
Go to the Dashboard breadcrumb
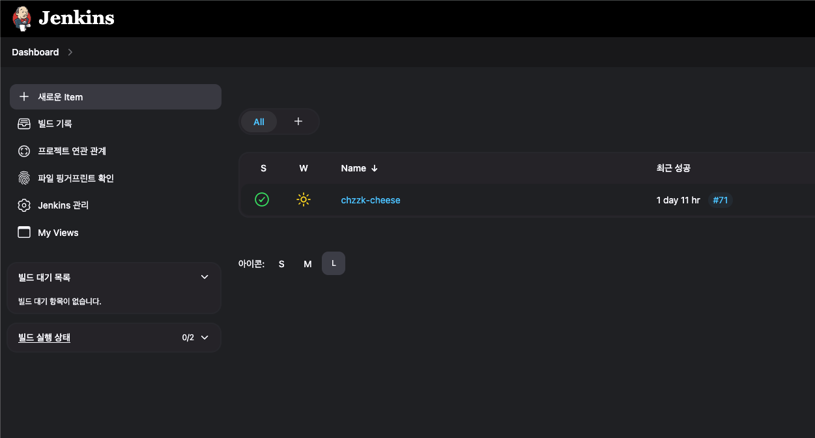[x=35, y=52]
